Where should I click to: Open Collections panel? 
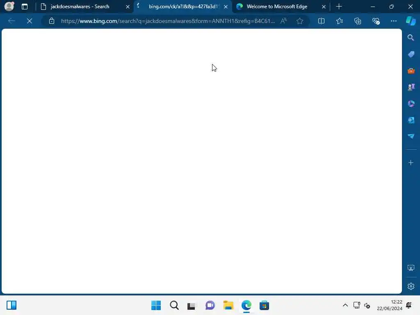click(358, 21)
